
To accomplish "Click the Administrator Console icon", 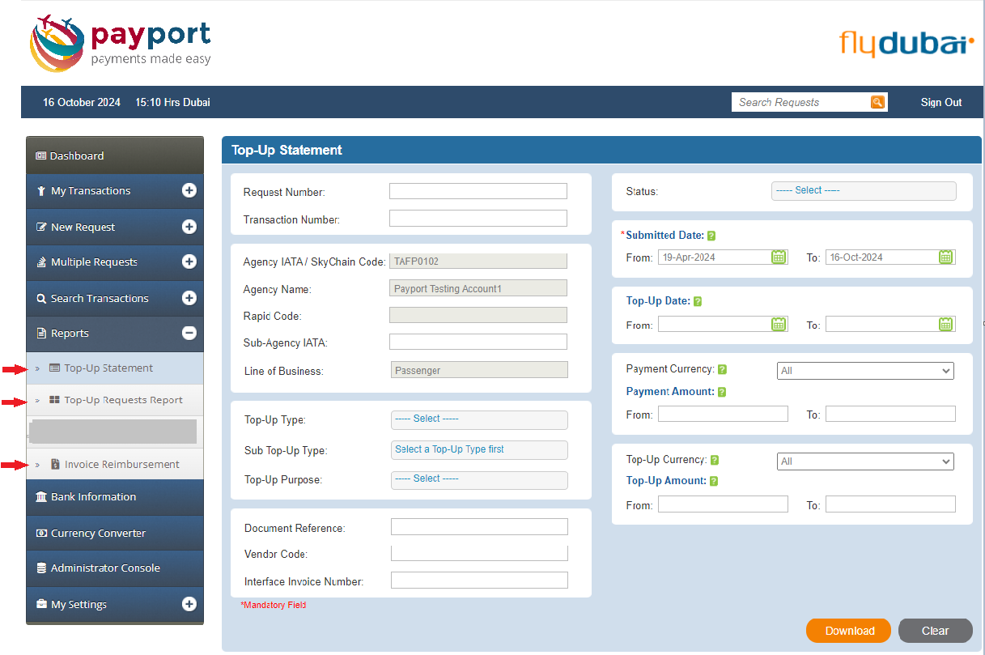I will [40, 568].
